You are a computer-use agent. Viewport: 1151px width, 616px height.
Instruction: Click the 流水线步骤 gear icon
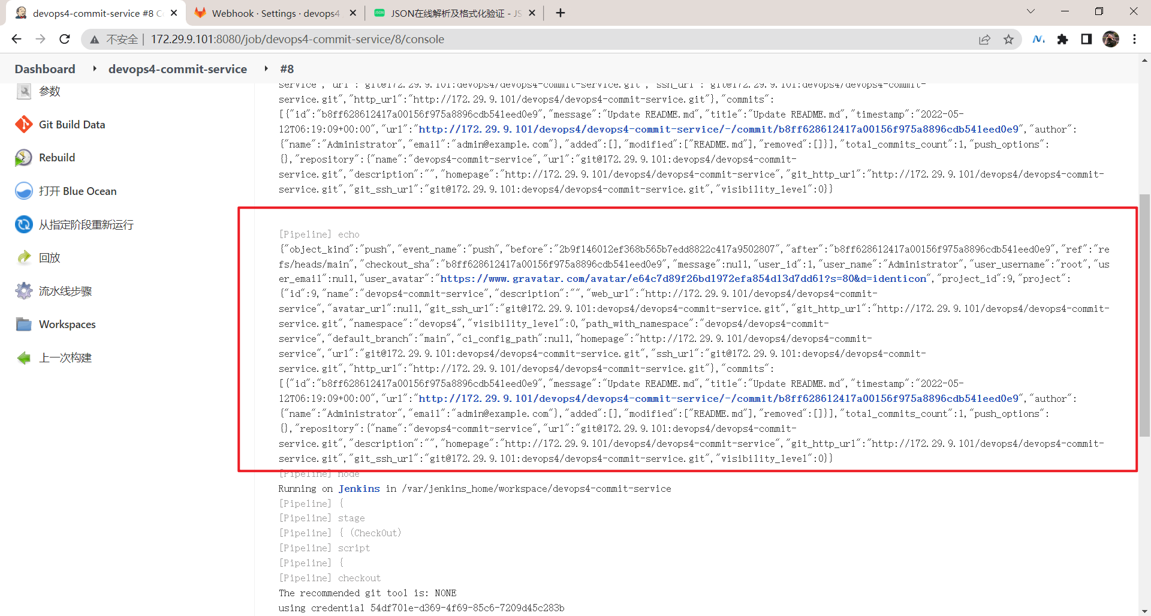24,291
